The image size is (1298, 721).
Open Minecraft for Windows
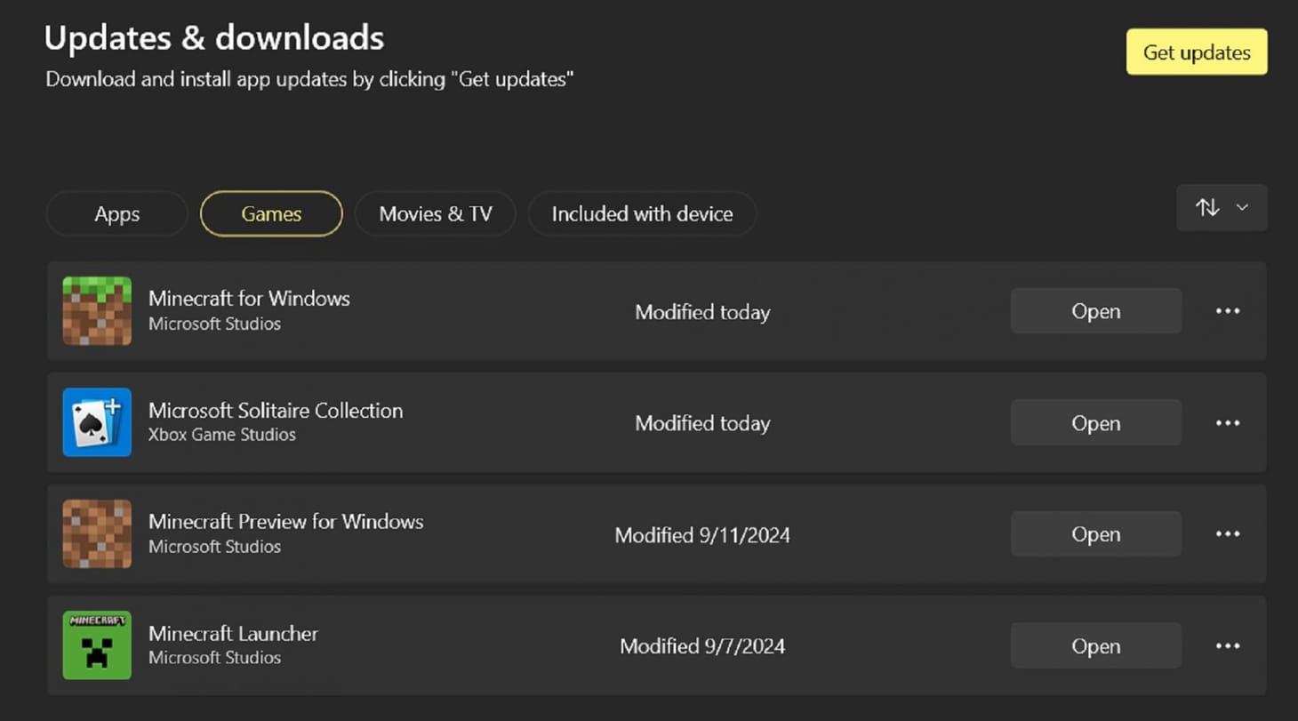1095,311
